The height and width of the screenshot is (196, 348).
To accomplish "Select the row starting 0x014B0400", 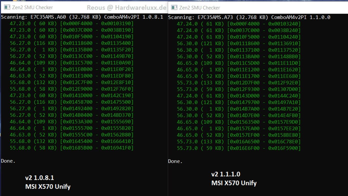I will point(72,115).
